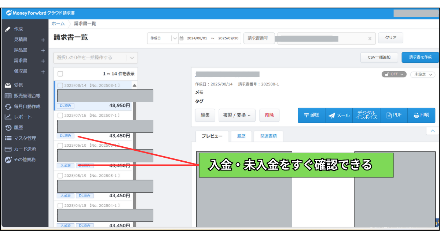Image resolution: width=440 pixels, height=231 pixels.
Task: Open 販売管理台帳 in the sidebar
Action: pyautogui.click(x=27, y=96)
